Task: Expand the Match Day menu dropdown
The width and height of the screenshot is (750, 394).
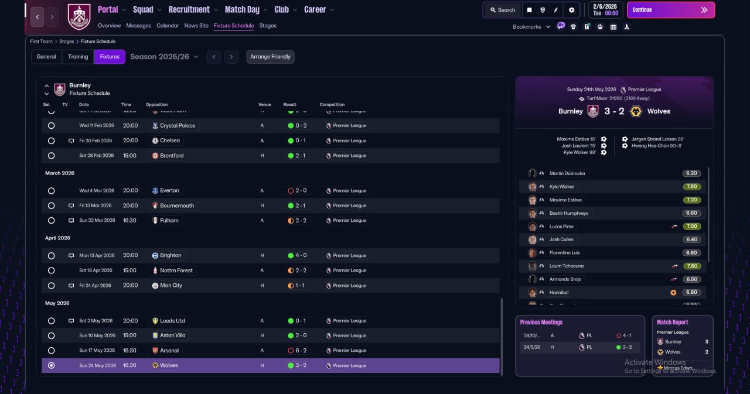Action: [x=266, y=10]
